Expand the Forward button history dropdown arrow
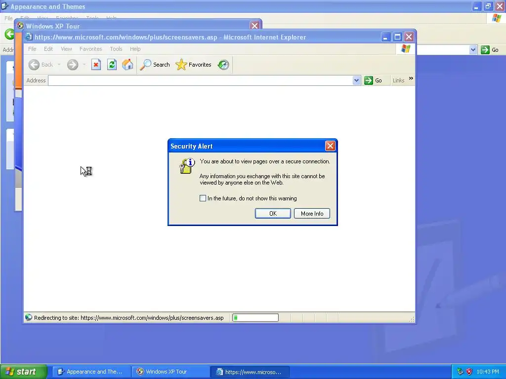 click(x=84, y=65)
